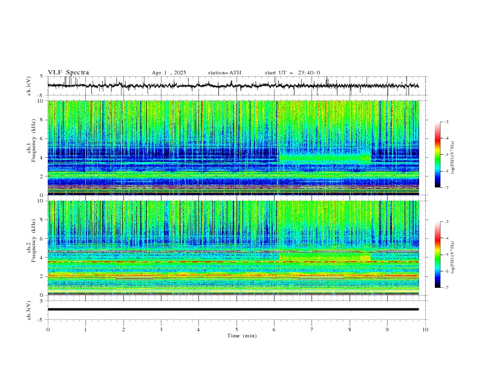
Task: Select the date "Apr.1 , 2025"
Action: pyautogui.click(x=169, y=73)
